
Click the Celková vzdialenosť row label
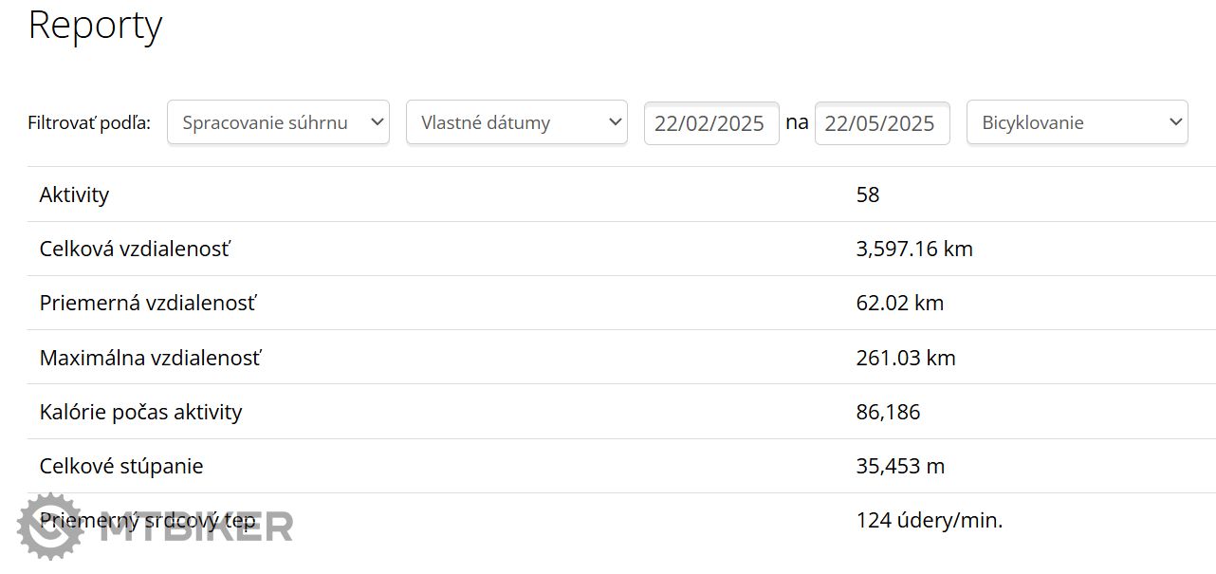[134, 249]
